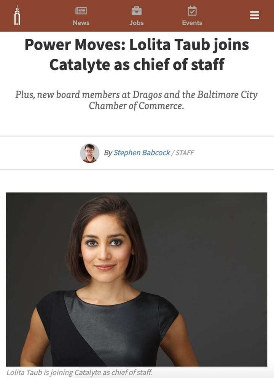Click the newspaper icon above News
Viewport: 274px width, 378px height.
(x=81, y=11)
